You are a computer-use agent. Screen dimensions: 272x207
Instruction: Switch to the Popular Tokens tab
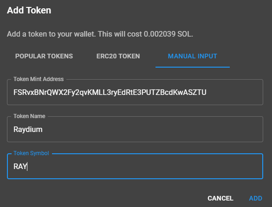coord(44,56)
